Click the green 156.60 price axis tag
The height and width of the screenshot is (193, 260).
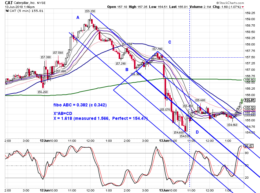[x=250, y=80]
